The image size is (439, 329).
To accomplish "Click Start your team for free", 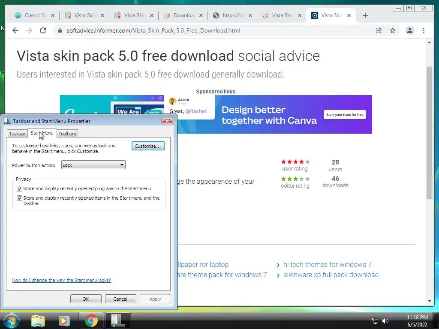I will 345,114.
